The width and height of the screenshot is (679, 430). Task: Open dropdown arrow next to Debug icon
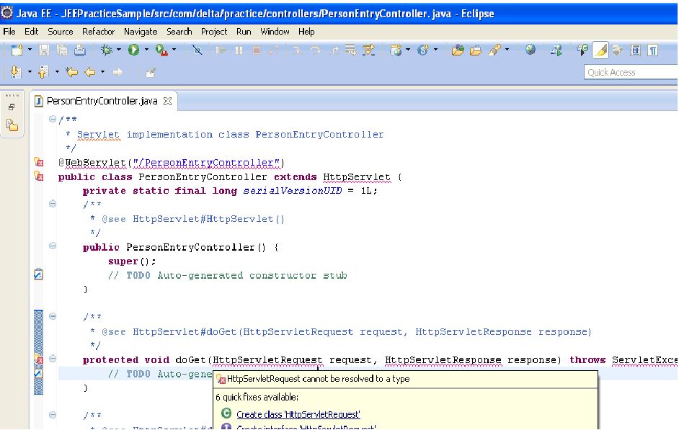[118, 49]
